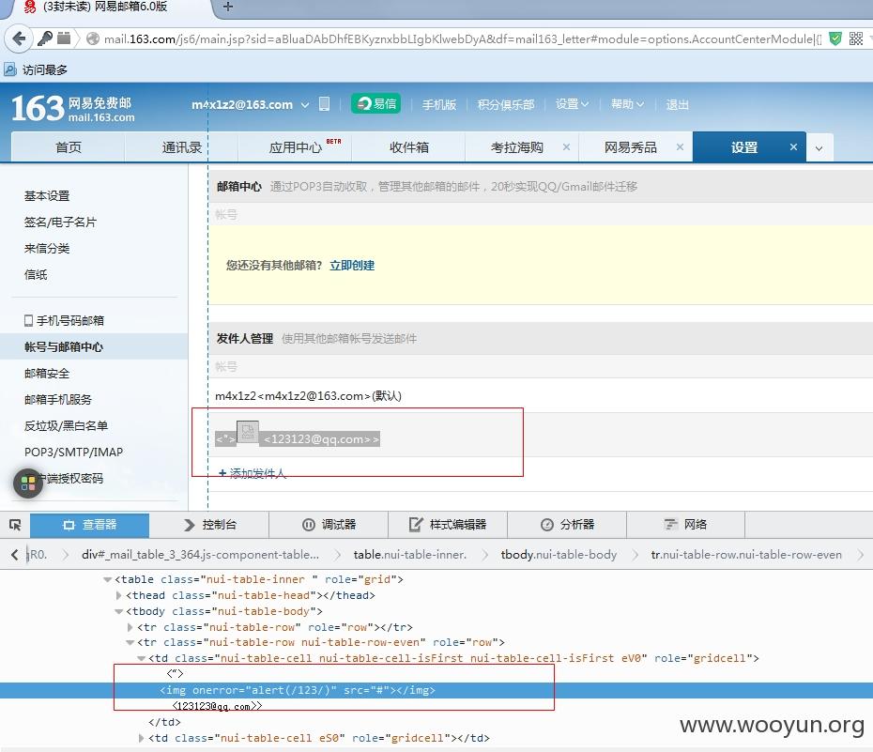Viewport: 873px width, 752px height.
Task: Open the 易信 green button
Action: click(x=375, y=103)
